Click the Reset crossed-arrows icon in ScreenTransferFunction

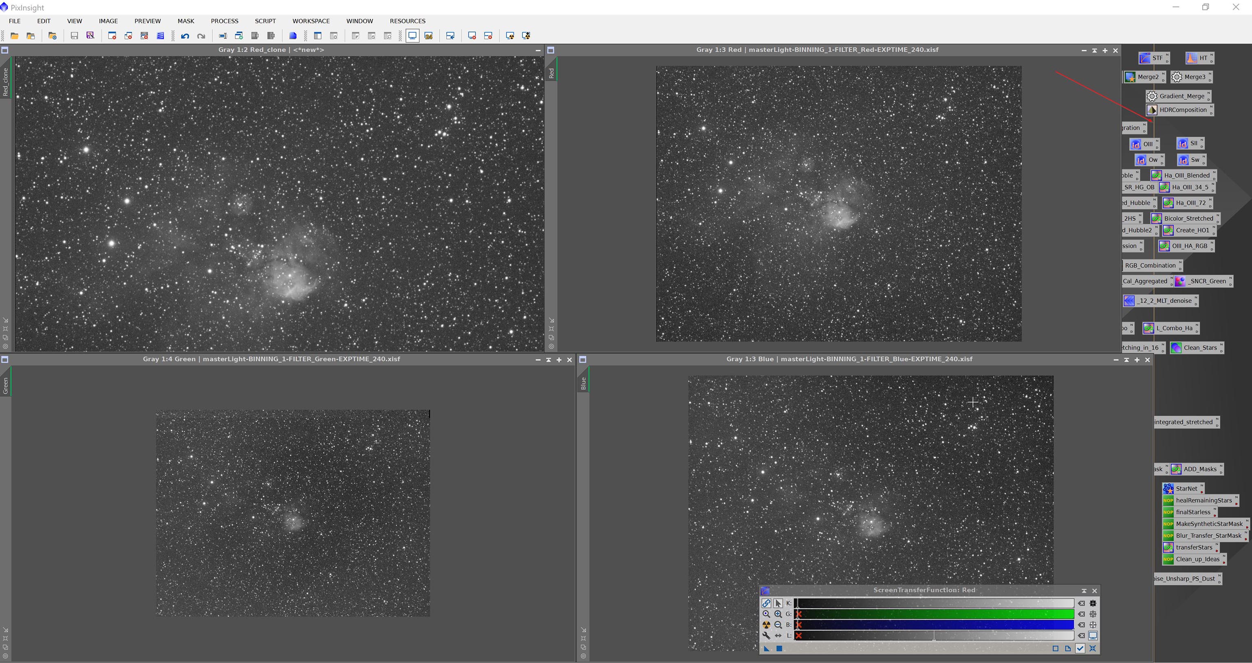1093,648
